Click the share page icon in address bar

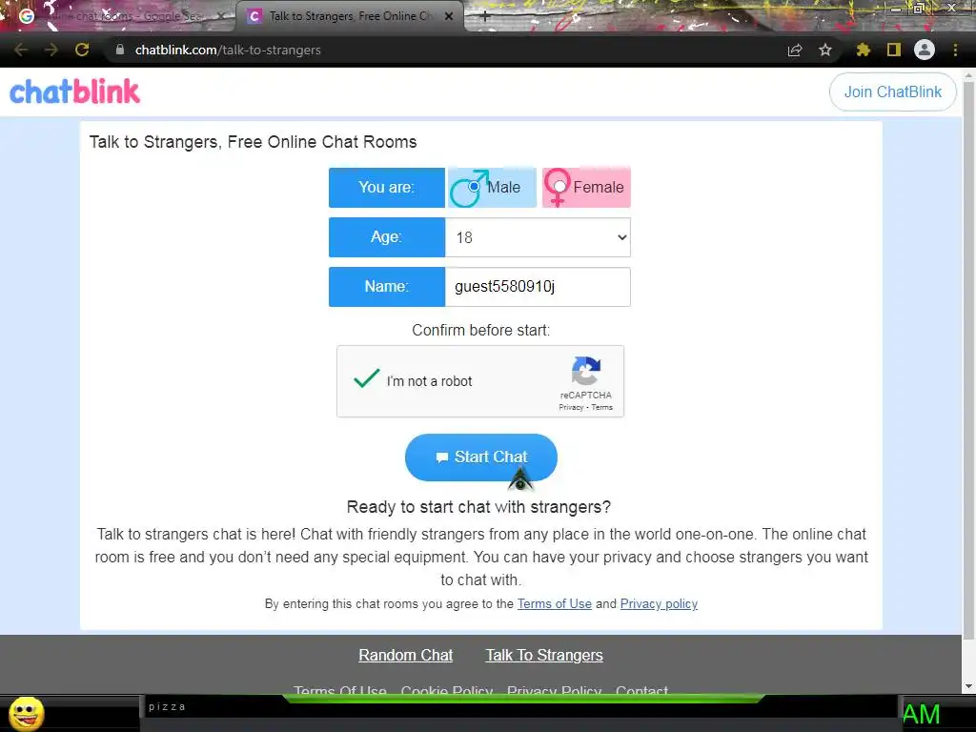[795, 51]
